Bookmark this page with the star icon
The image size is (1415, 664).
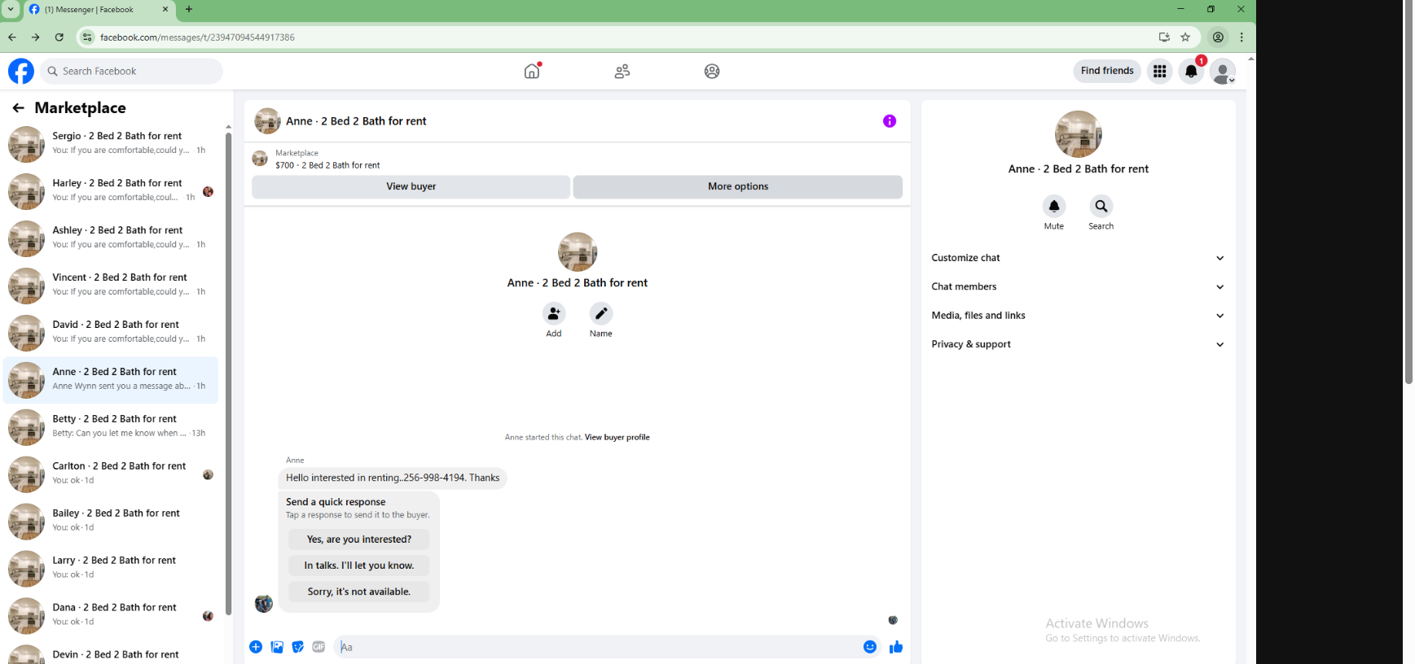[x=1185, y=37]
